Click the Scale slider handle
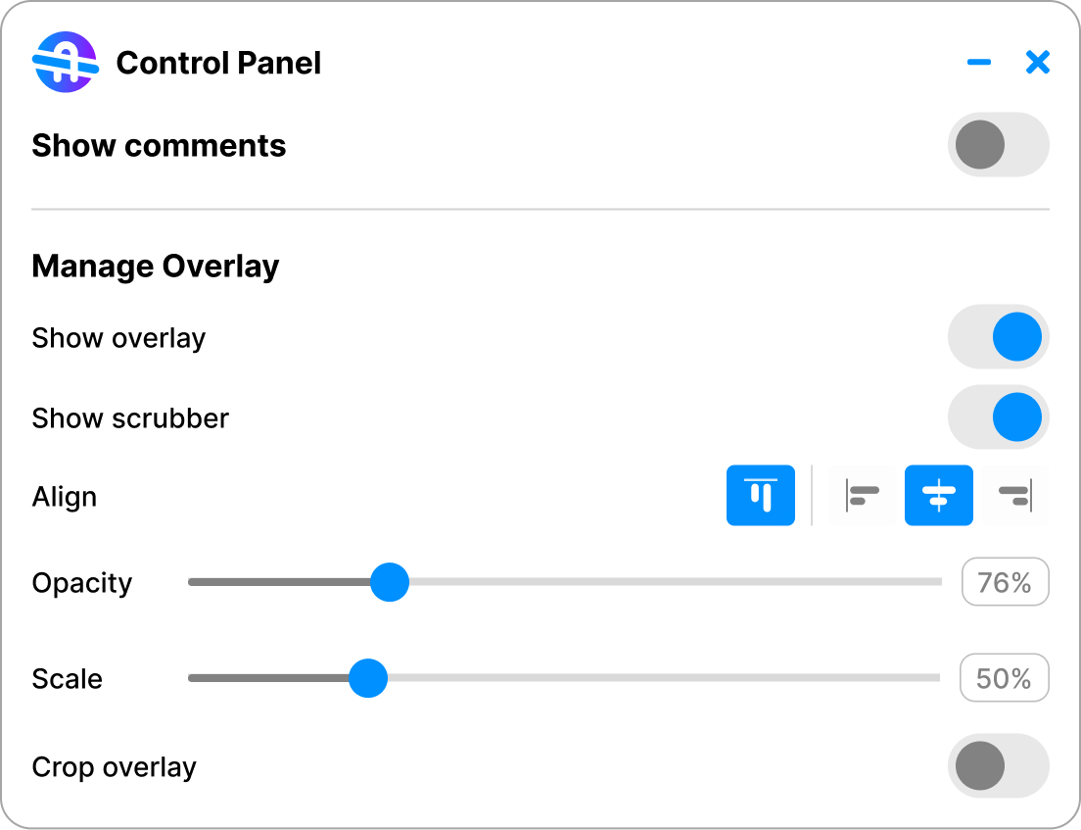Image resolution: width=1081 pixels, height=830 pixels. (368, 678)
